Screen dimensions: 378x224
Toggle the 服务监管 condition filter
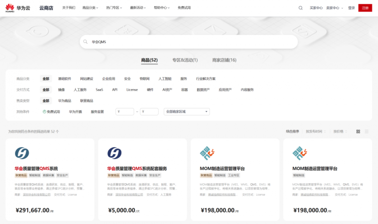tap(97, 112)
